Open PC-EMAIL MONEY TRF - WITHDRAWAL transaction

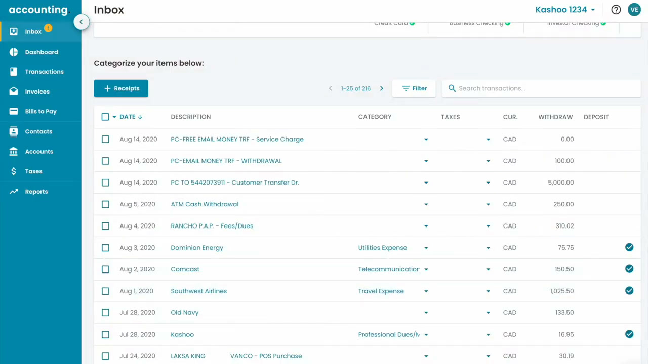[x=226, y=161]
